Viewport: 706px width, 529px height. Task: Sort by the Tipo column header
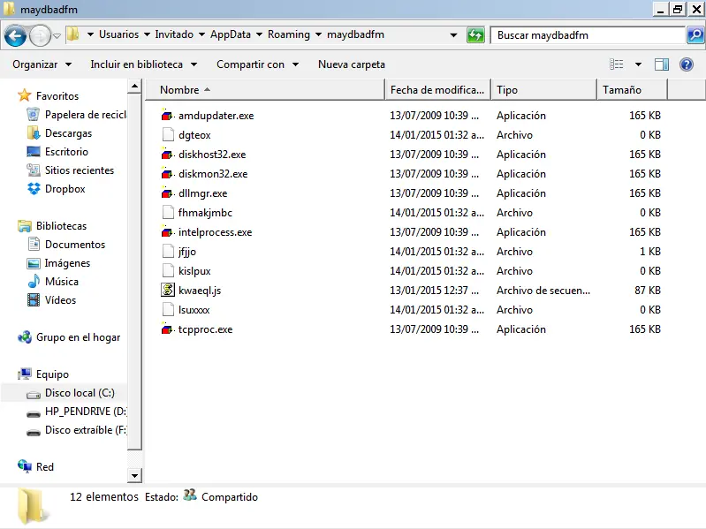click(544, 89)
